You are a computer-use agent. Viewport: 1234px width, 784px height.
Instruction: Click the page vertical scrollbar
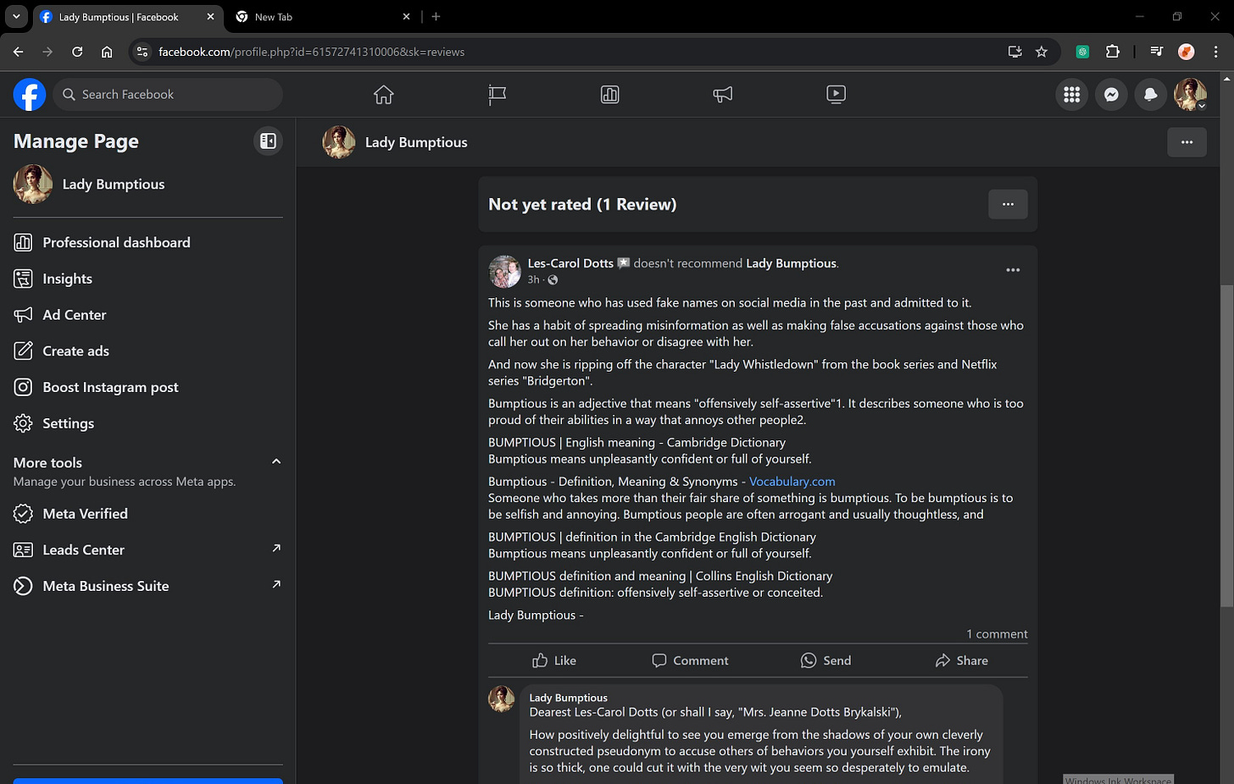pyautogui.click(x=1226, y=445)
